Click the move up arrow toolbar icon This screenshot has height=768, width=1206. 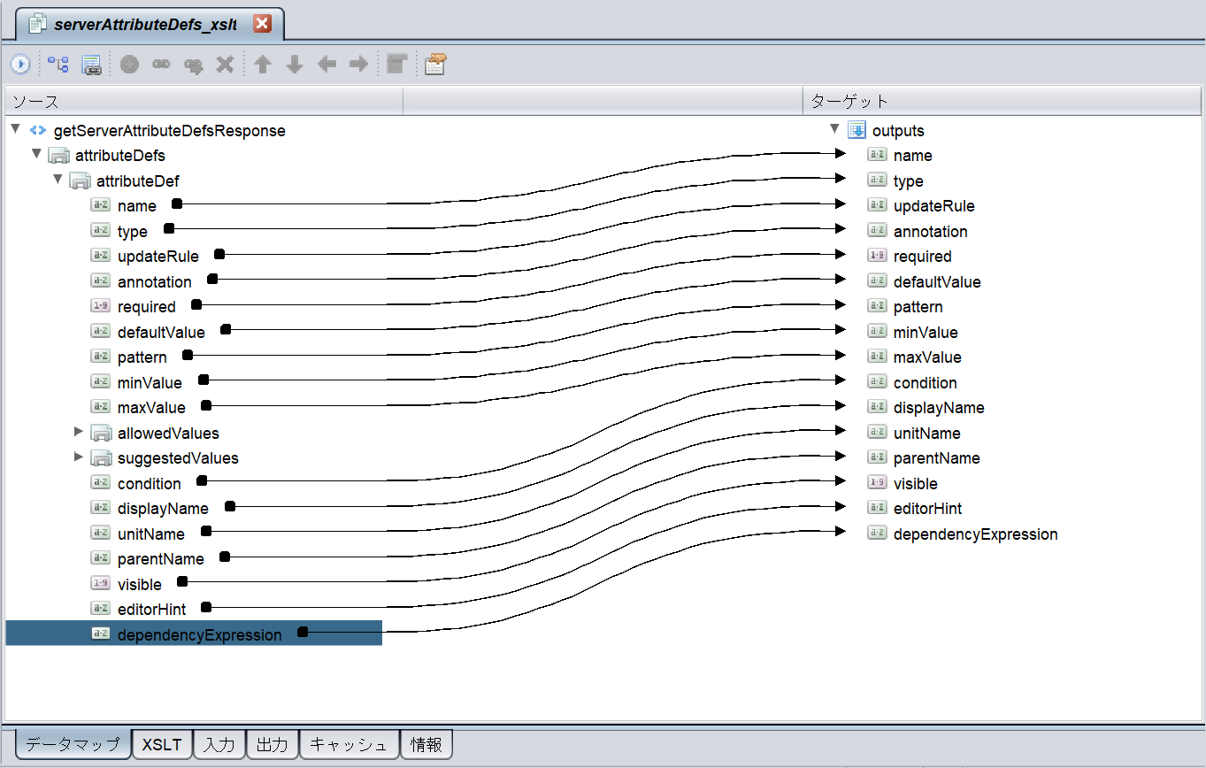(263, 64)
